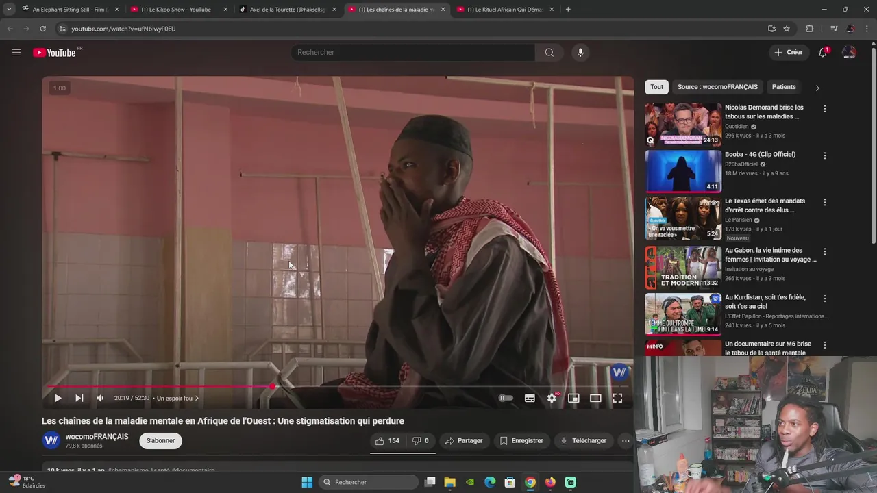Screen dimensions: 877x493
Task: Open Firefox from the taskbar
Action: click(550, 482)
